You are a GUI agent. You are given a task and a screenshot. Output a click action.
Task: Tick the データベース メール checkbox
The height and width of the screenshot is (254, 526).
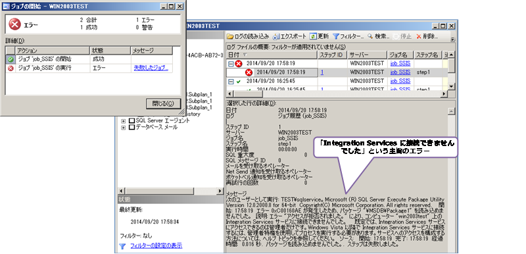[x=132, y=127]
